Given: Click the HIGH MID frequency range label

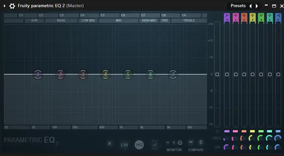Looking at the screenshot, I should coord(149,21).
